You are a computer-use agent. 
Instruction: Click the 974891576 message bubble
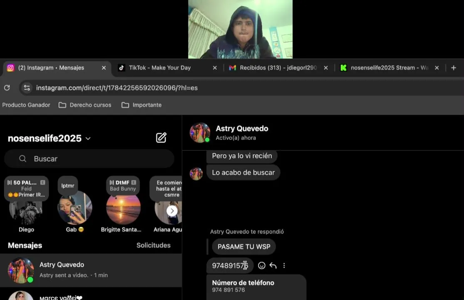pyautogui.click(x=230, y=265)
